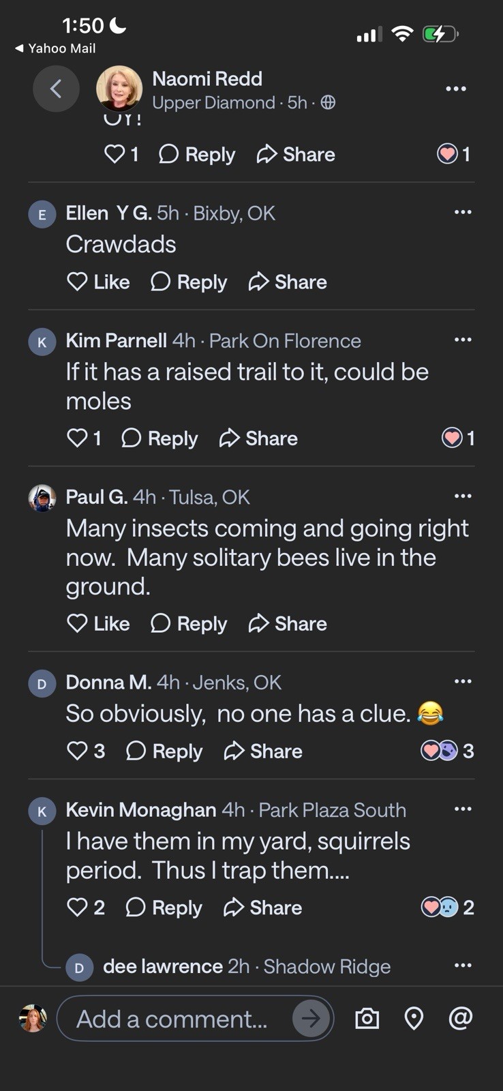Image resolution: width=503 pixels, height=1091 pixels.
Task: Reply to Donna M.'s comment
Action: click(164, 751)
